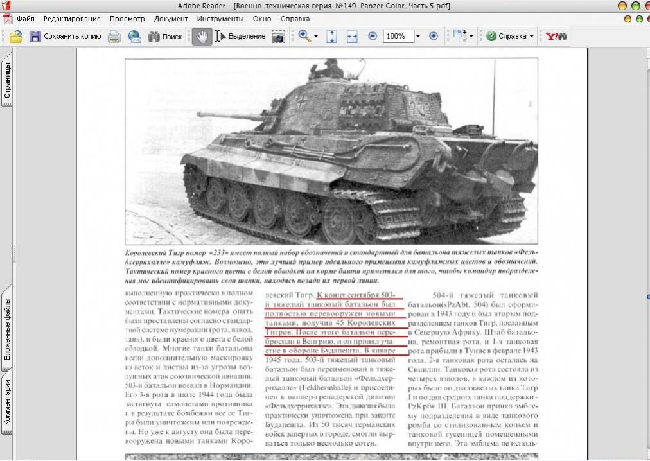
Task: Click the Поиск search button
Action: tap(165, 37)
